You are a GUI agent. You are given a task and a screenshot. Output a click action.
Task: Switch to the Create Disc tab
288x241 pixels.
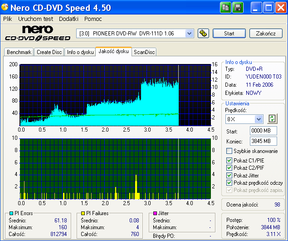click(49, 52)
